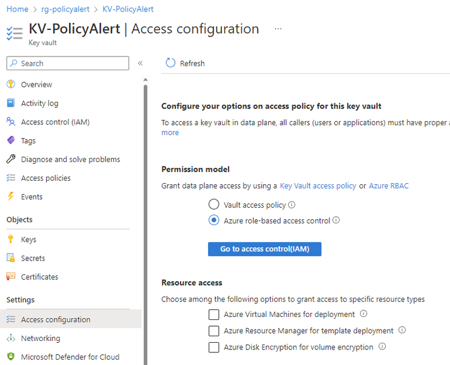This screenshot has height=365, width=450.
Task: Click the Microsoft Defender shield icon
Action: [x=11, y=357]
